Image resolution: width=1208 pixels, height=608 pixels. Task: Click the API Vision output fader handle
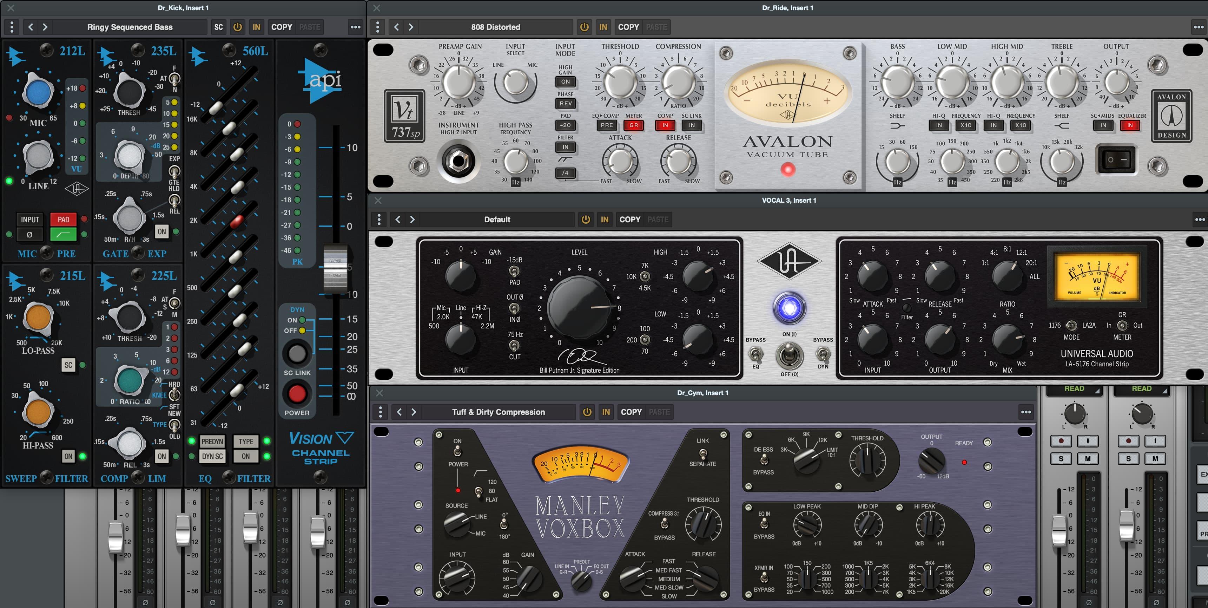pos(335,267)
